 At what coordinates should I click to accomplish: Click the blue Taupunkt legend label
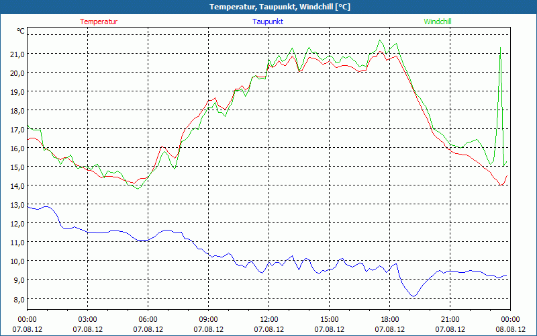[268, 22]
